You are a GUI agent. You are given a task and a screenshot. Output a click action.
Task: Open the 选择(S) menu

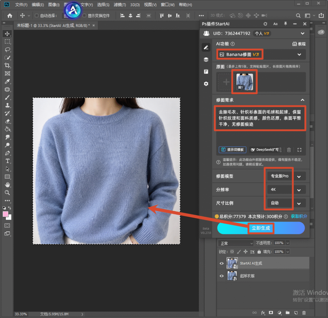pyautogui.click(x=103, y=4)
